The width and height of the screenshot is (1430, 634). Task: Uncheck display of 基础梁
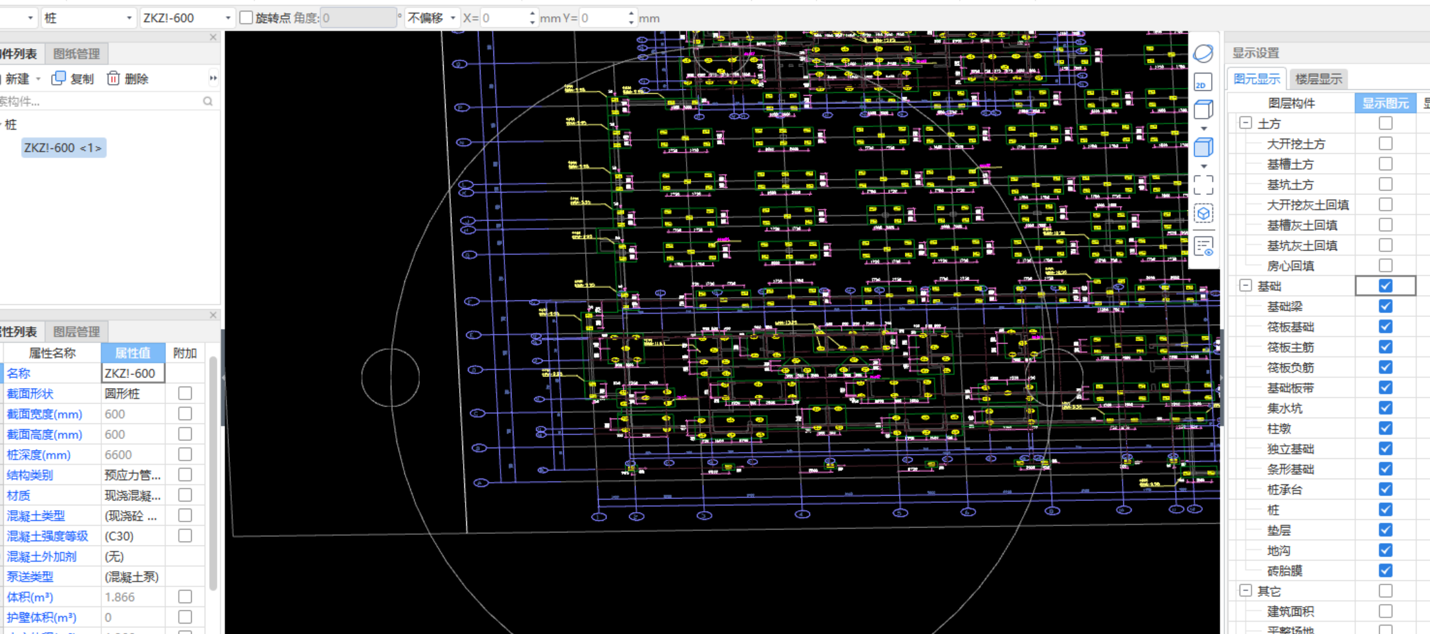(x=1385, y=306)
